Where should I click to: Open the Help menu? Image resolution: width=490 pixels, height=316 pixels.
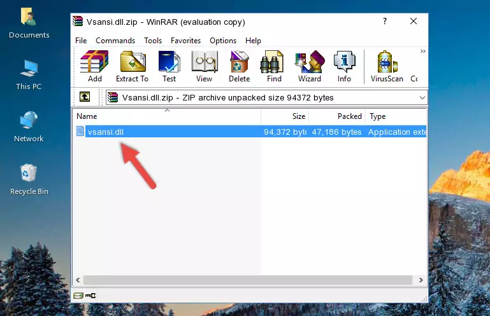(x=253, y=41)
